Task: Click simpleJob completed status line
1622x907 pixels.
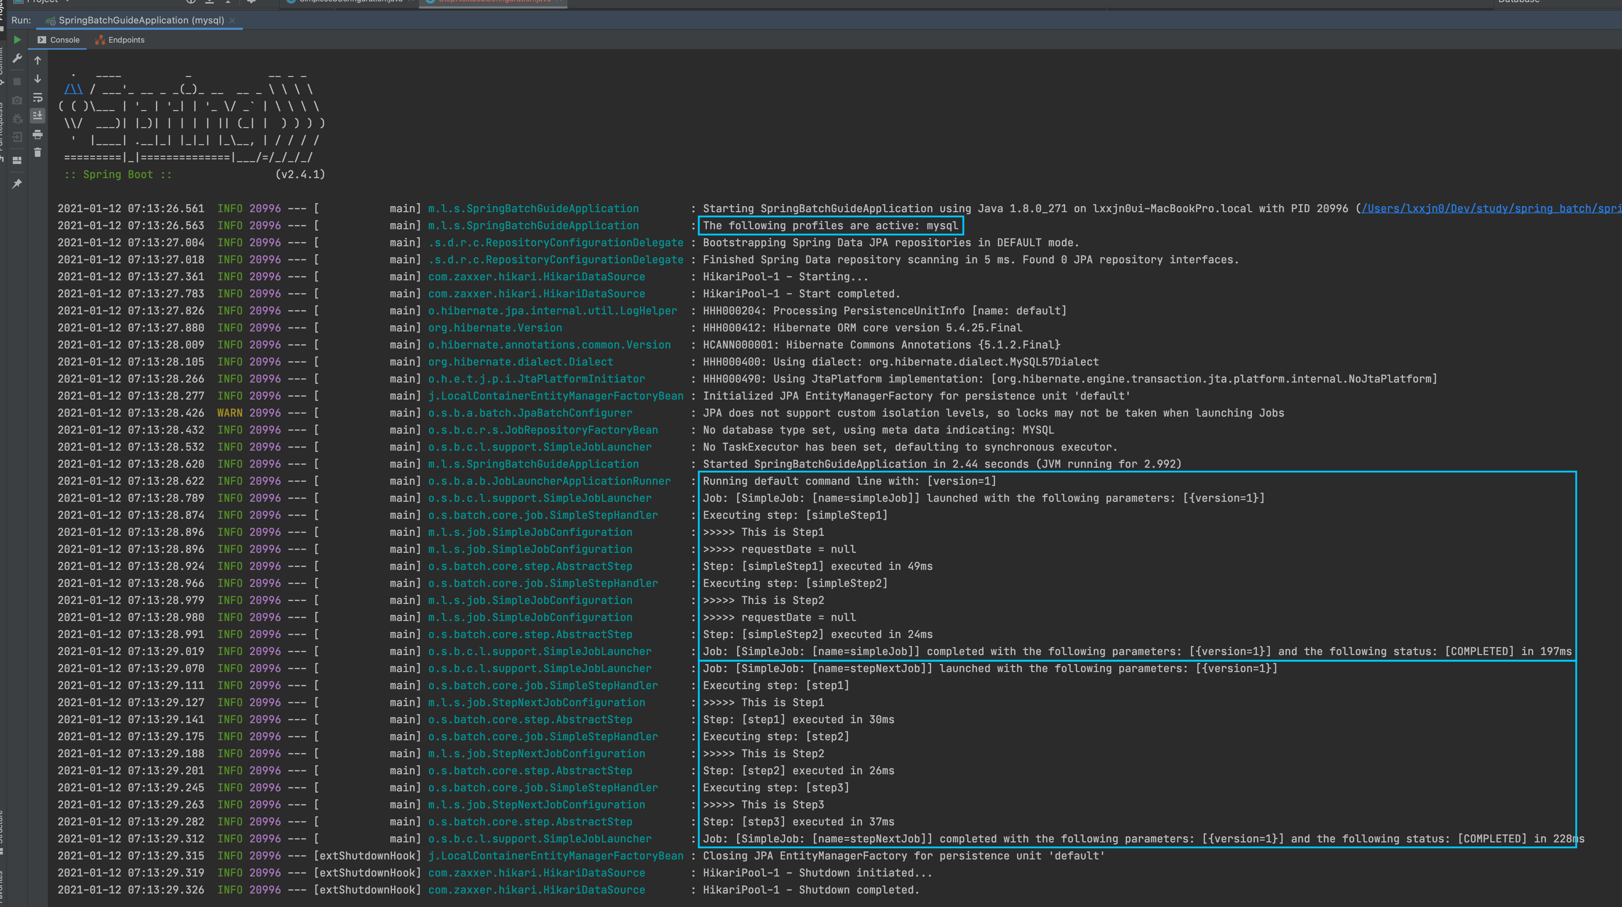Action: click(1137, 652)
